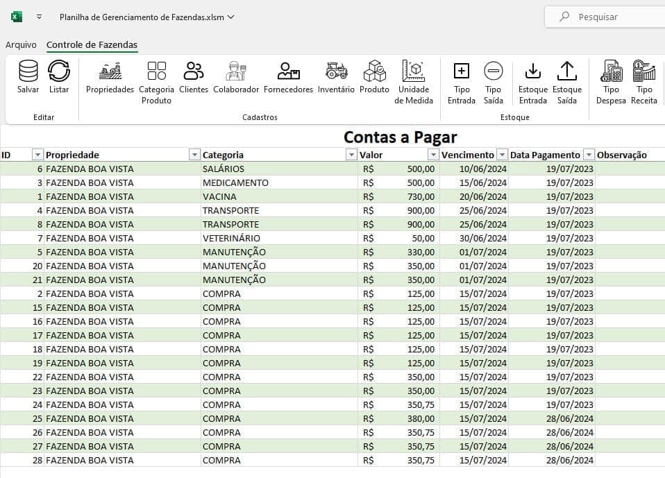Click the Tipo Saída minus icon
The image size is (665, 478).
(x=494, y=71)
